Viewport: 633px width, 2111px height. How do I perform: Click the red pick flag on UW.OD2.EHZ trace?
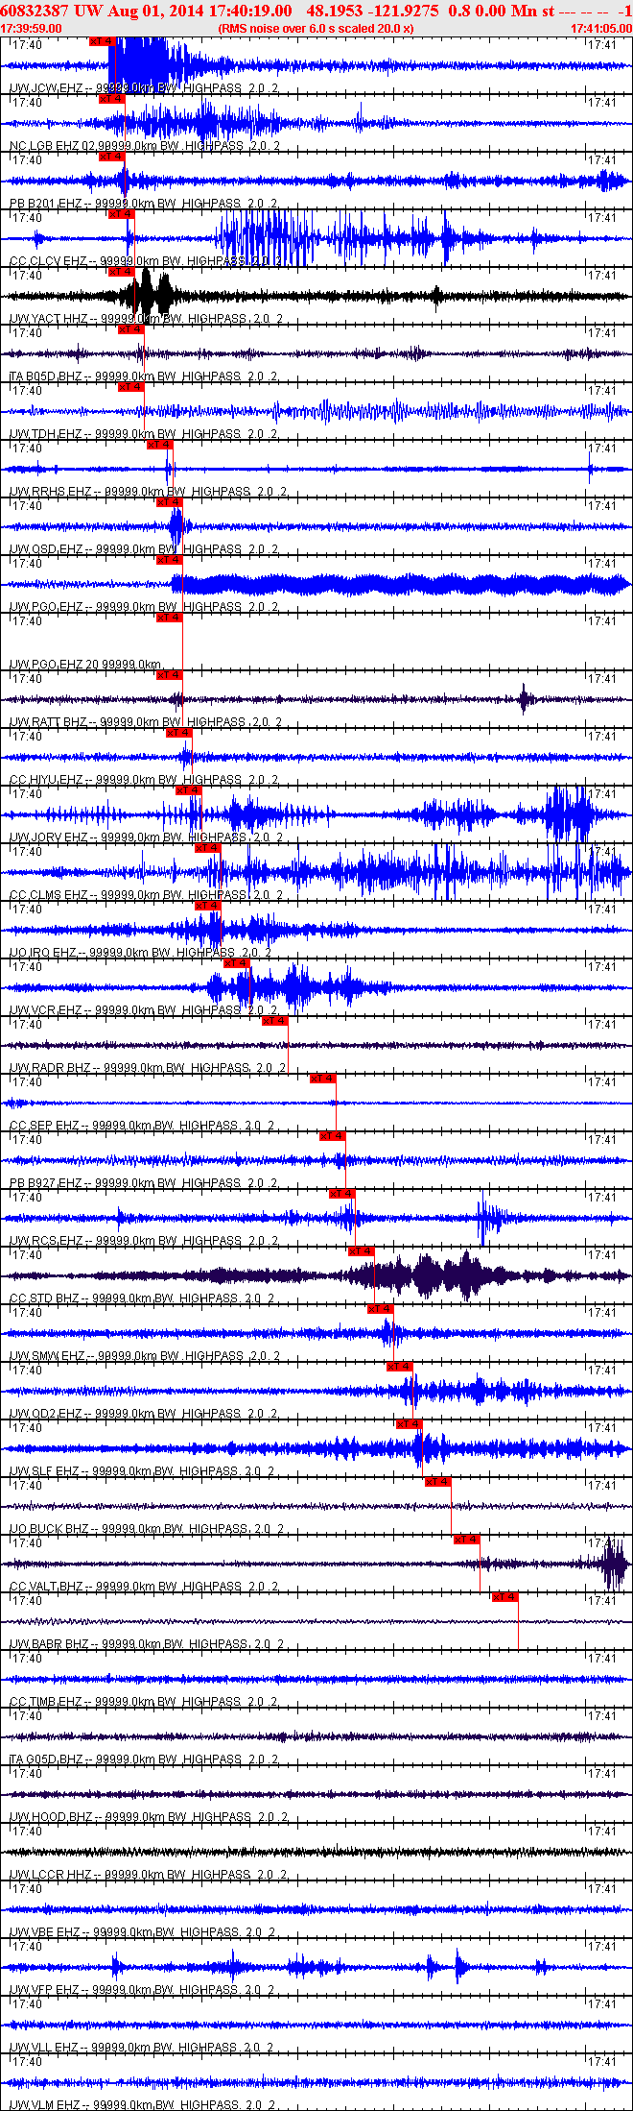[399, 1367]
